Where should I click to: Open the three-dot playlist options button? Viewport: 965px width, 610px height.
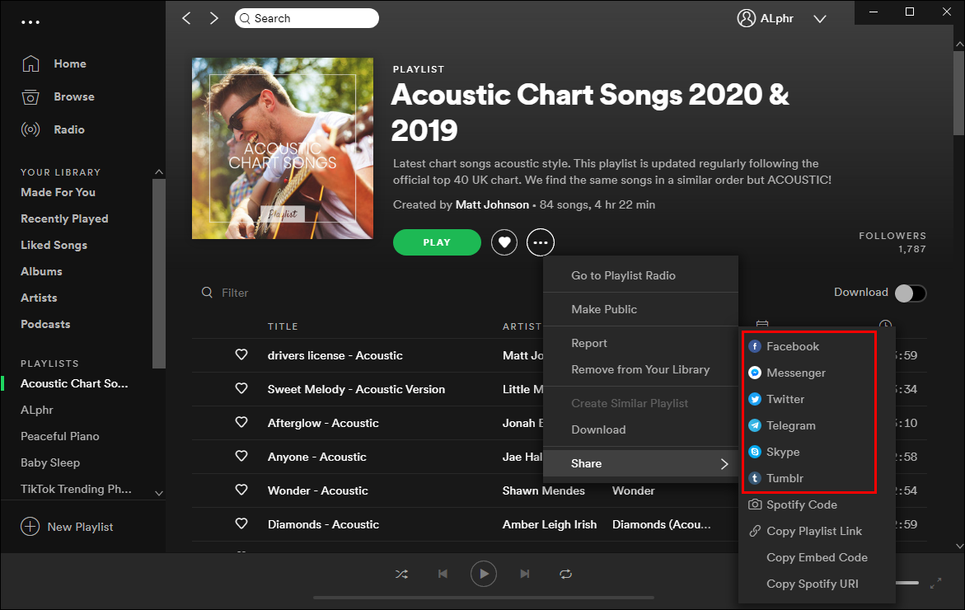click(541, 242)
